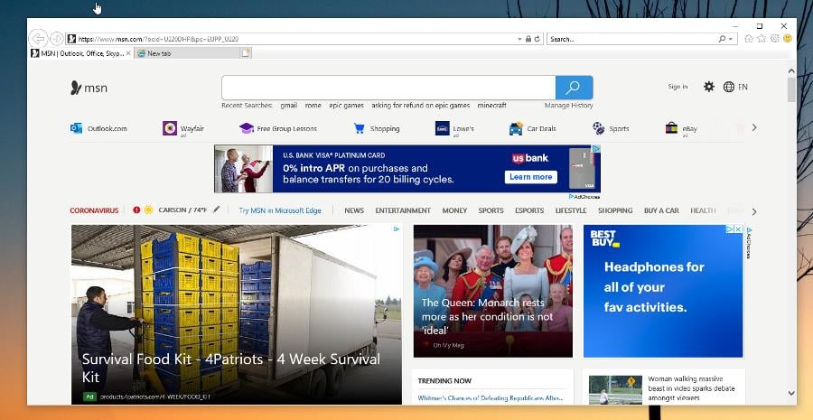This screenshot has height=420, width=813.
Task: Click inside the MSN search field
Action: tap(388, 88)
